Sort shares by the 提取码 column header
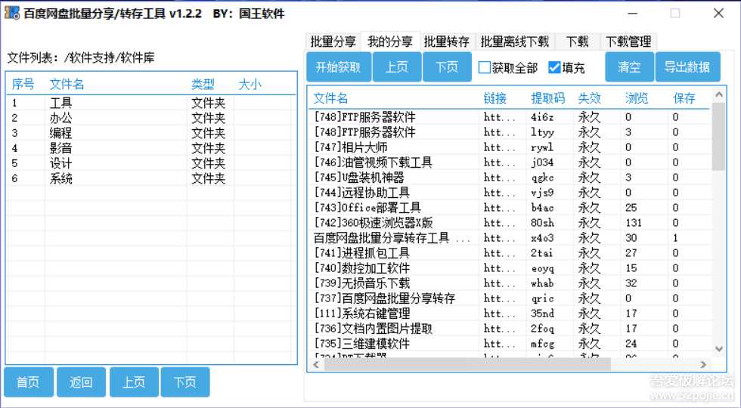 (x=547, y=98)
